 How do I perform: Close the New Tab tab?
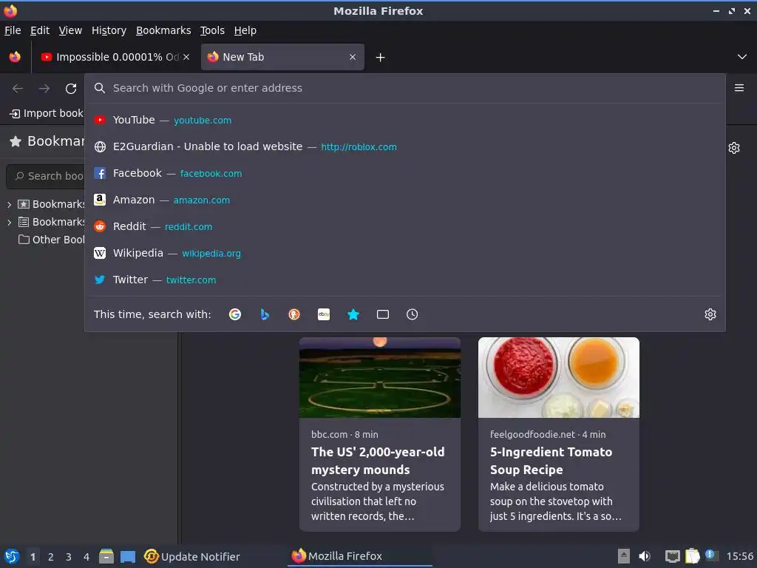[x=353, y=57]
